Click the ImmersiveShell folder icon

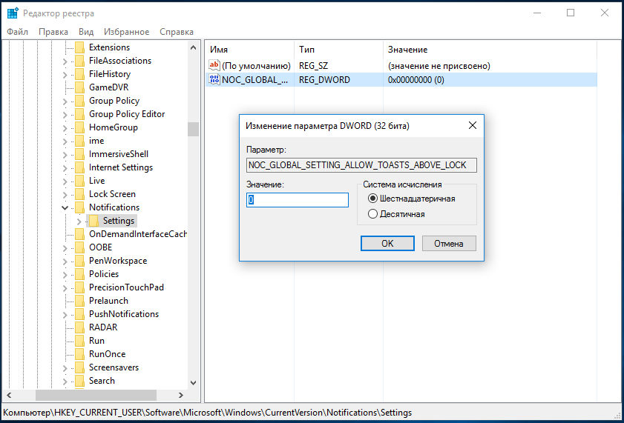point(79,154)
